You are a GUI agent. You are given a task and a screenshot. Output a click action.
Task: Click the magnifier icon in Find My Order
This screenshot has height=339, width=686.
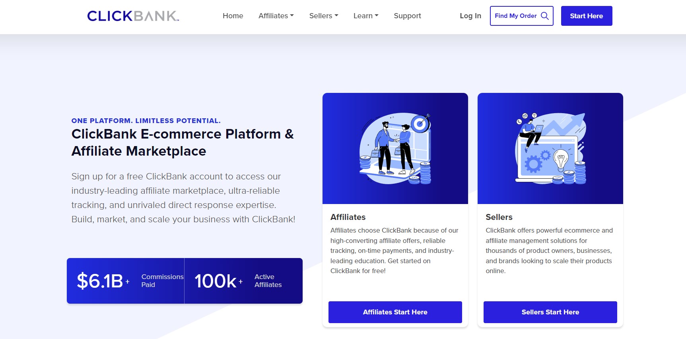click(x=545, y=16)
